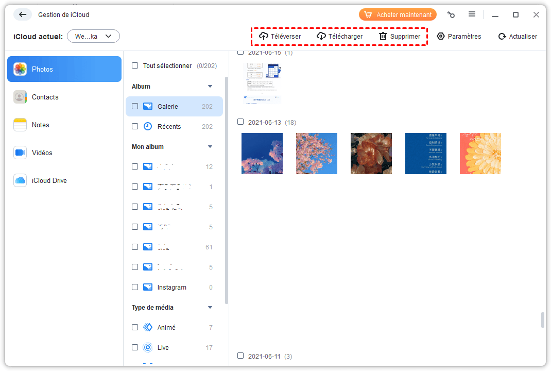Click the back arrow icon
The image size is (551, 371).
[x=22, y=14]
